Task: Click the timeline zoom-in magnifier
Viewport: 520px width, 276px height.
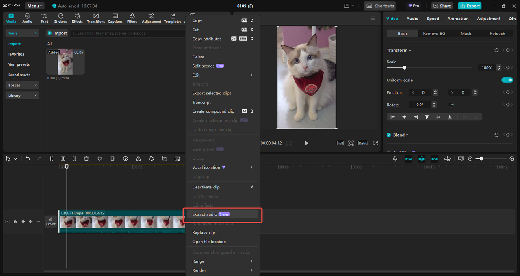Action: [x=512, y=159]
